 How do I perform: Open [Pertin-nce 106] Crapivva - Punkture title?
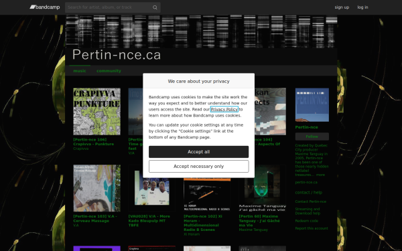tap(94, 142)
